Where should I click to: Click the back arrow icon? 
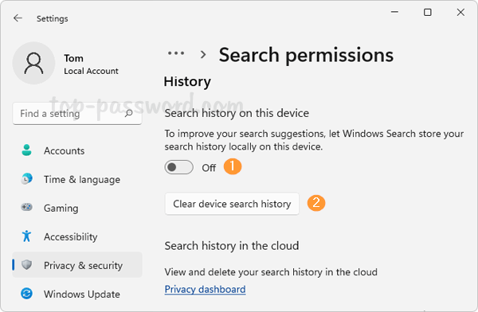click(x=18, y=18)
